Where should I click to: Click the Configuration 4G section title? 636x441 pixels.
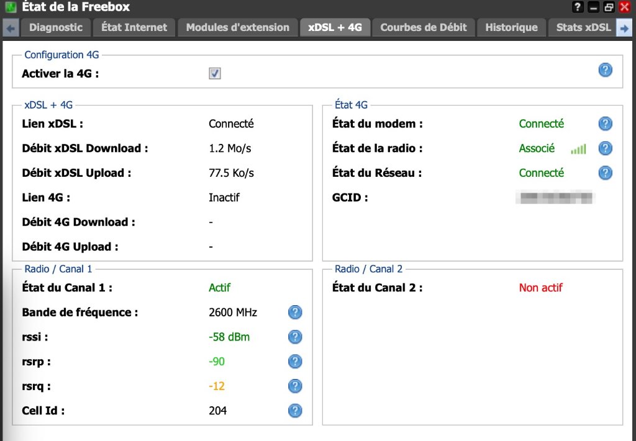(x=61, y=55)
